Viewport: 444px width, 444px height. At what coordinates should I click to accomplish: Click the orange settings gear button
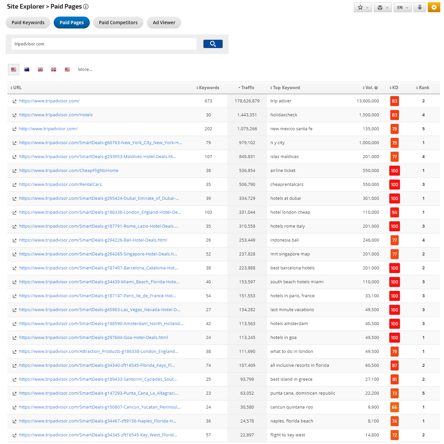[434, 7]
